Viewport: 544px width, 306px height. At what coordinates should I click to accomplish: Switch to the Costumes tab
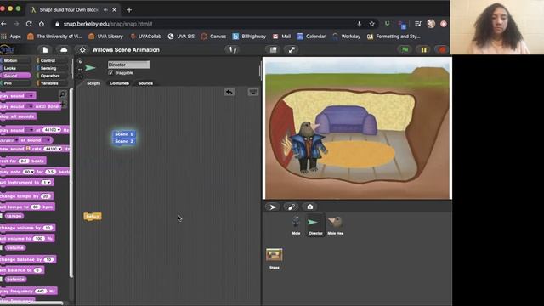click(x=119, y=83)
